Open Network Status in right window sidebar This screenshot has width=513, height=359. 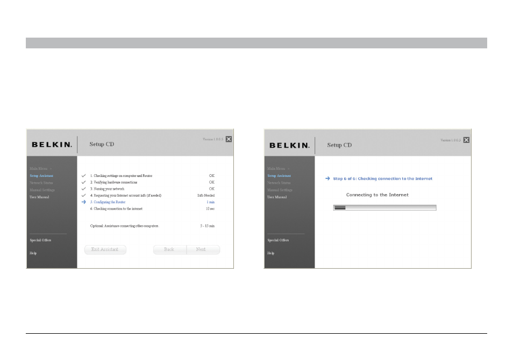(x=279, y=183)
